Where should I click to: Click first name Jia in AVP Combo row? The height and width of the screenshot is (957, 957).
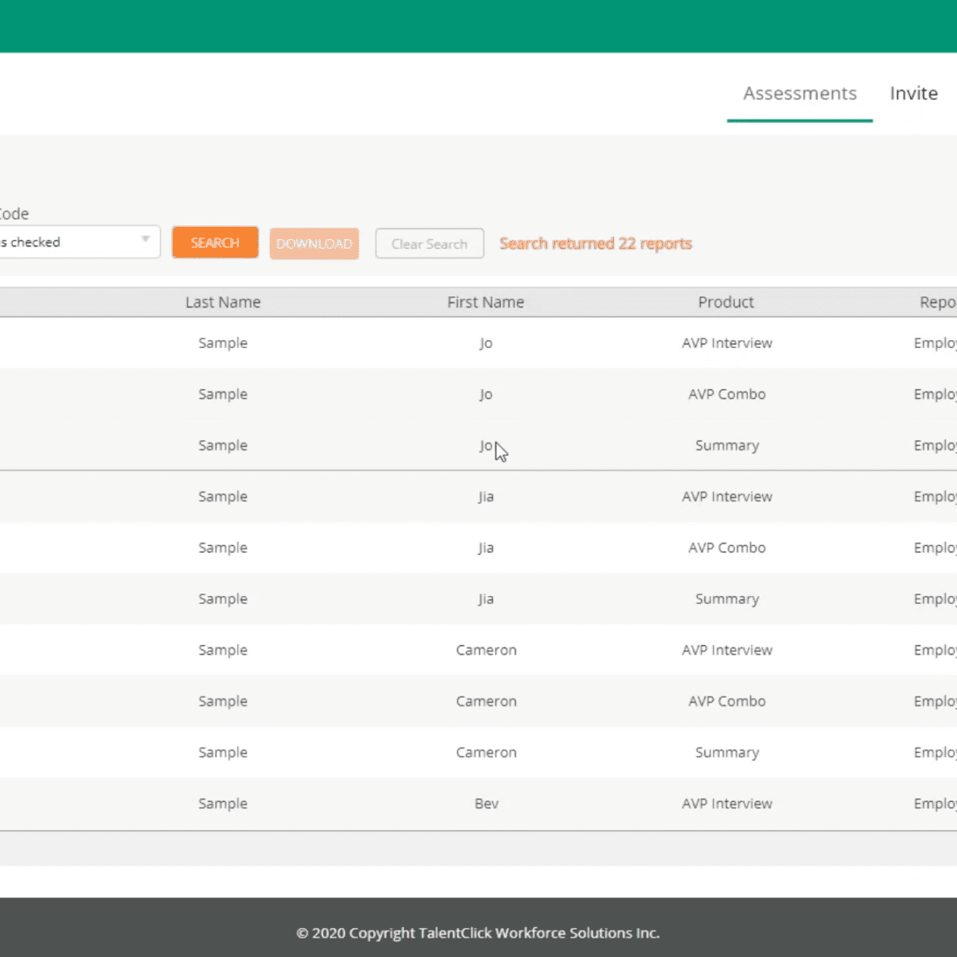[485, 548]
